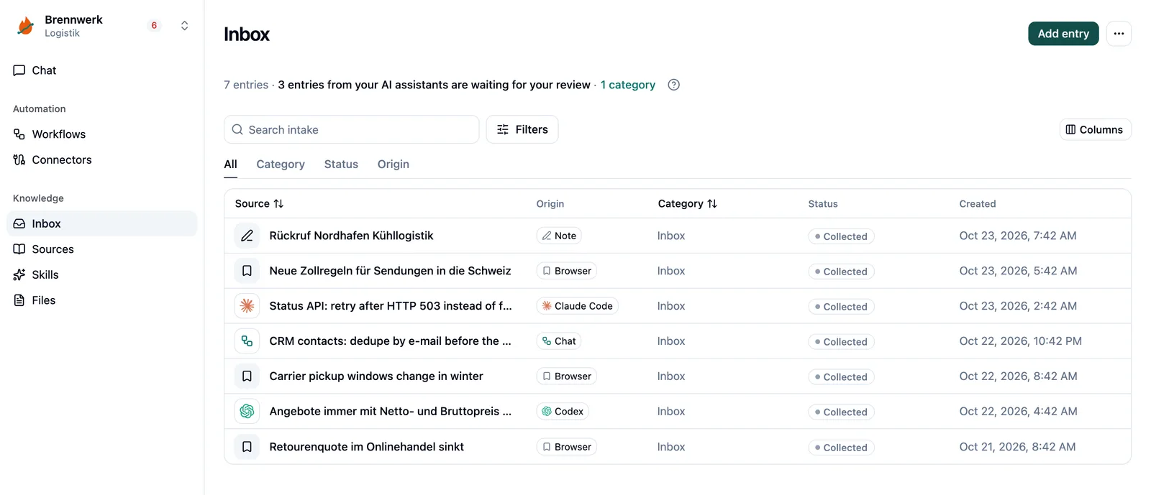1151x495 pixels.
Task: Click Claude icon for Status API row
Action: (247, 306)
